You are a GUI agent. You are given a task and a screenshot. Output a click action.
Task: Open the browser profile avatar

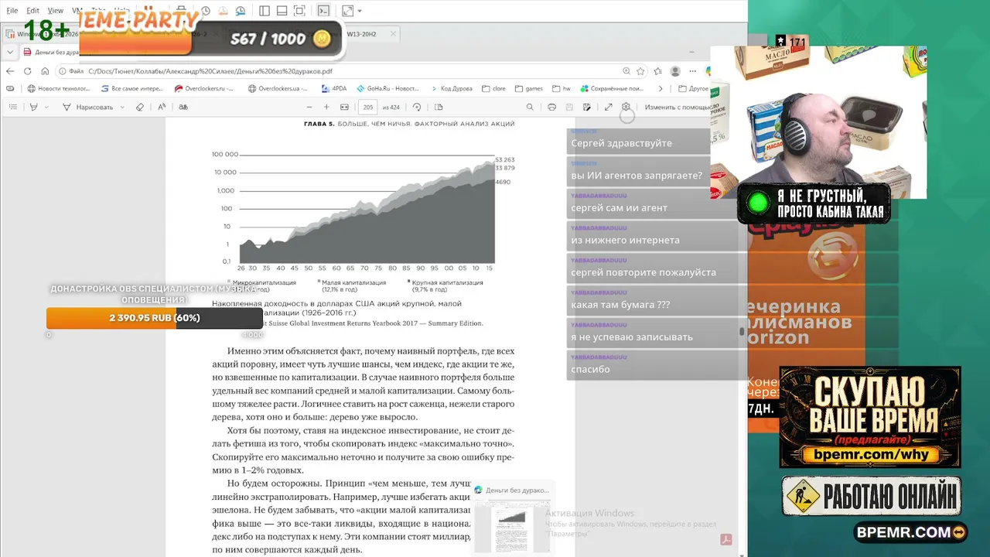click(x=675, y=71)
